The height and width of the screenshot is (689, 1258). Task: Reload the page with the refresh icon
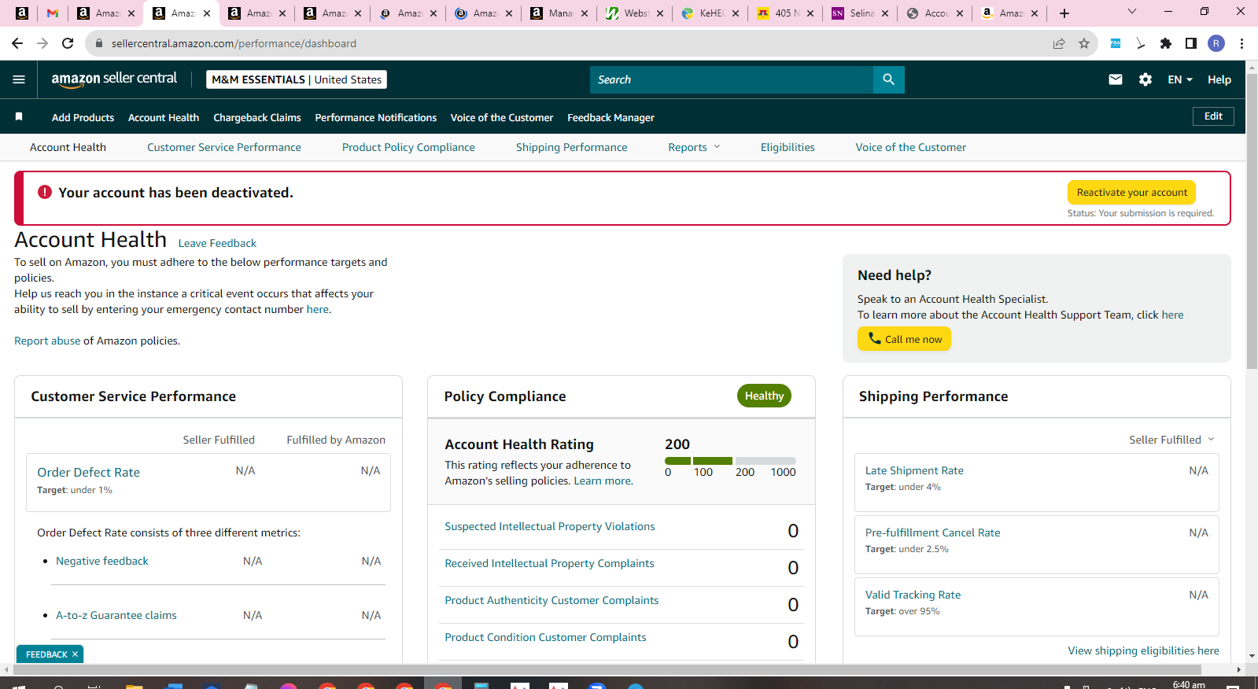tap(68, 43)
